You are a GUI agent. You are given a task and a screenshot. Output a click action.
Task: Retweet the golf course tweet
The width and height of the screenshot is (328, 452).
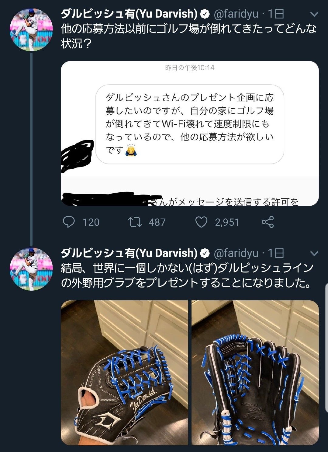click(x=135, y=222)
